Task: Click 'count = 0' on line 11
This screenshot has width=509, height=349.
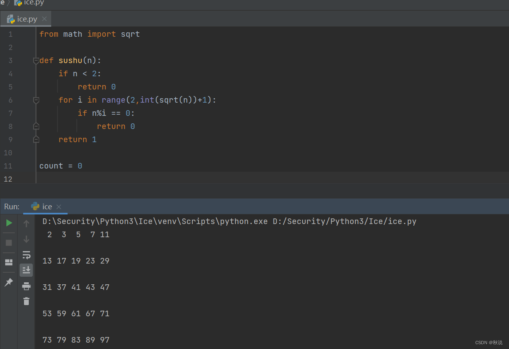Action: click(x=61, y=166)
